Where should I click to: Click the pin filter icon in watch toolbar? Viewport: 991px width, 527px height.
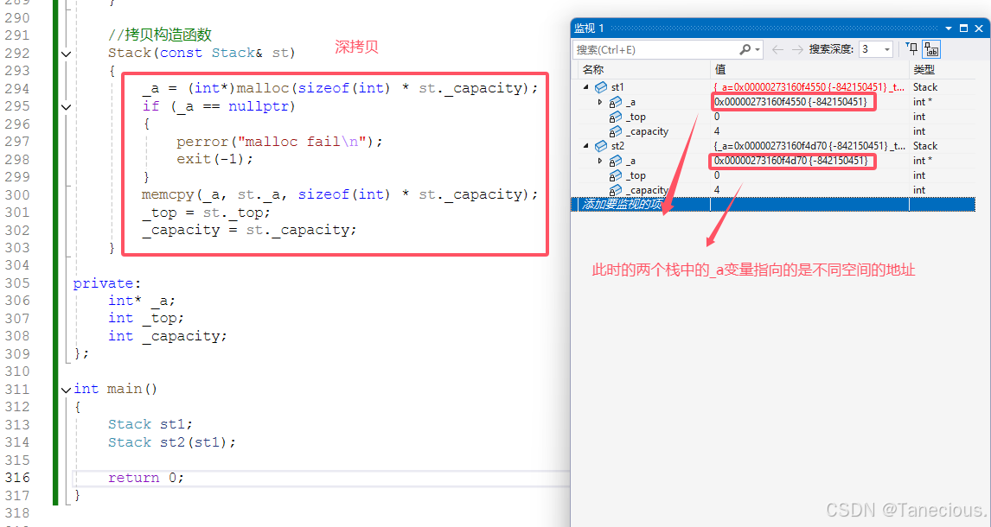pos(911,48)
